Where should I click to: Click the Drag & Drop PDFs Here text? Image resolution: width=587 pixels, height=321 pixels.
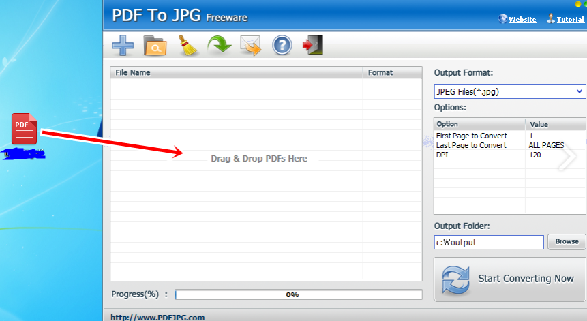pos(259,159)
